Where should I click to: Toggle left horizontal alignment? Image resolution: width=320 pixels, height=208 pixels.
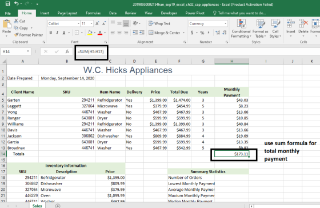pos(113,33)
